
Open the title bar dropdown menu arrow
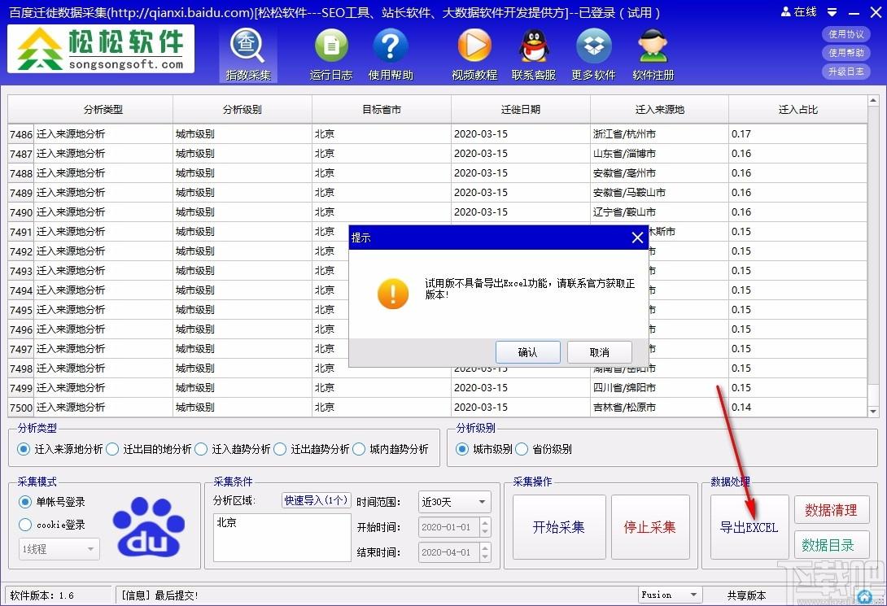(832, 12)
